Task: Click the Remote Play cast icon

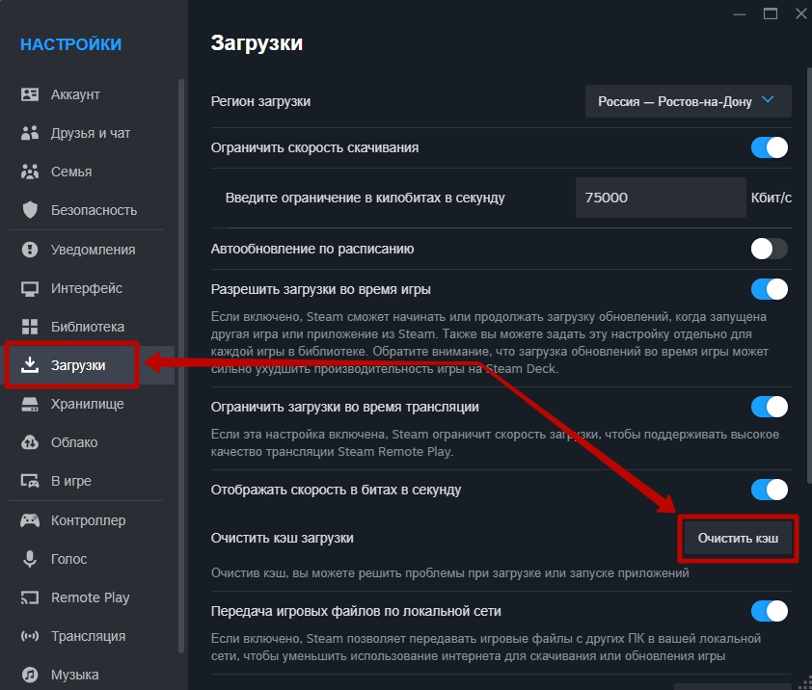Action: coord(30,597)
